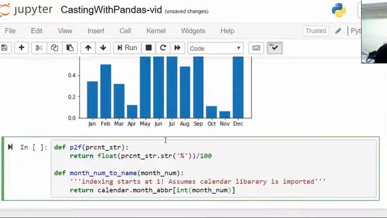Restart the kernel and rerun all with the fast-forward icon
387x218 pixels.
tap(177, 48)
